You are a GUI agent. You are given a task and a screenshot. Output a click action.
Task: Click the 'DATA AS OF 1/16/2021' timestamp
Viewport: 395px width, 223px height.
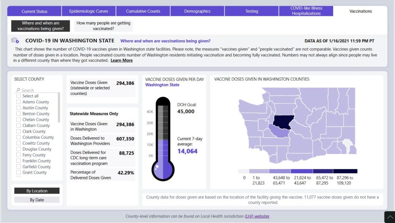click(x=339, y=41)
